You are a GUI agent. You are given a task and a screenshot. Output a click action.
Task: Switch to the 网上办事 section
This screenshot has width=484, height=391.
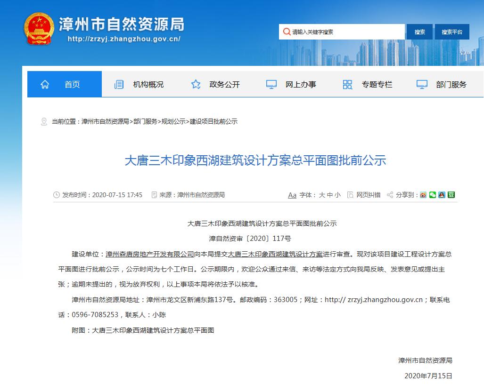point(301,84)
